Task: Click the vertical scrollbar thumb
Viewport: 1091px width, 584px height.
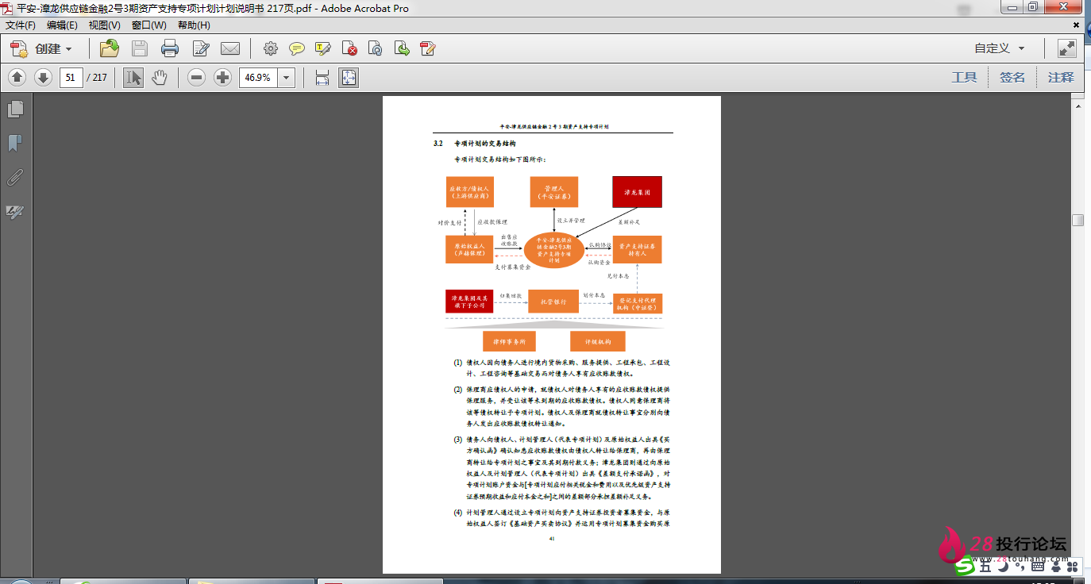Action: tap(1078, 221)
